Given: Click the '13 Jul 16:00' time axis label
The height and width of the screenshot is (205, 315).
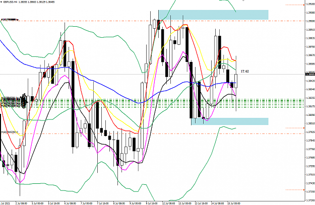Looking at the screenshot, I should pyautogui.click(x=201, y=203).
